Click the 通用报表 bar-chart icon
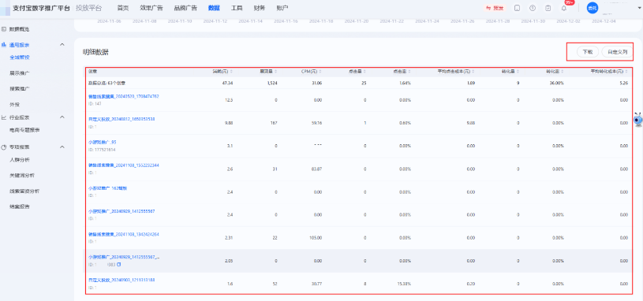643x301 pixels. point(4,44)
